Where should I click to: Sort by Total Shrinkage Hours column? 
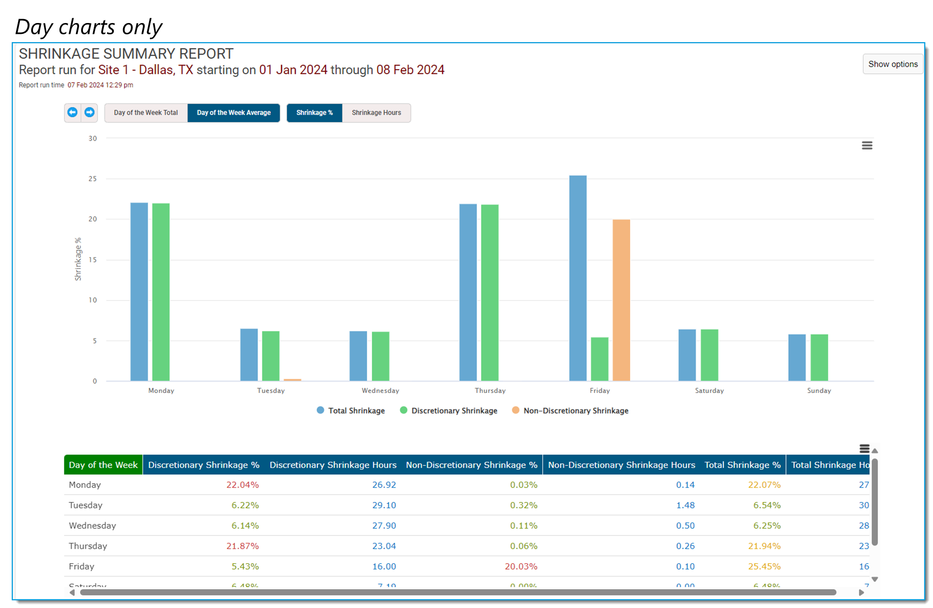coord(828,465)
